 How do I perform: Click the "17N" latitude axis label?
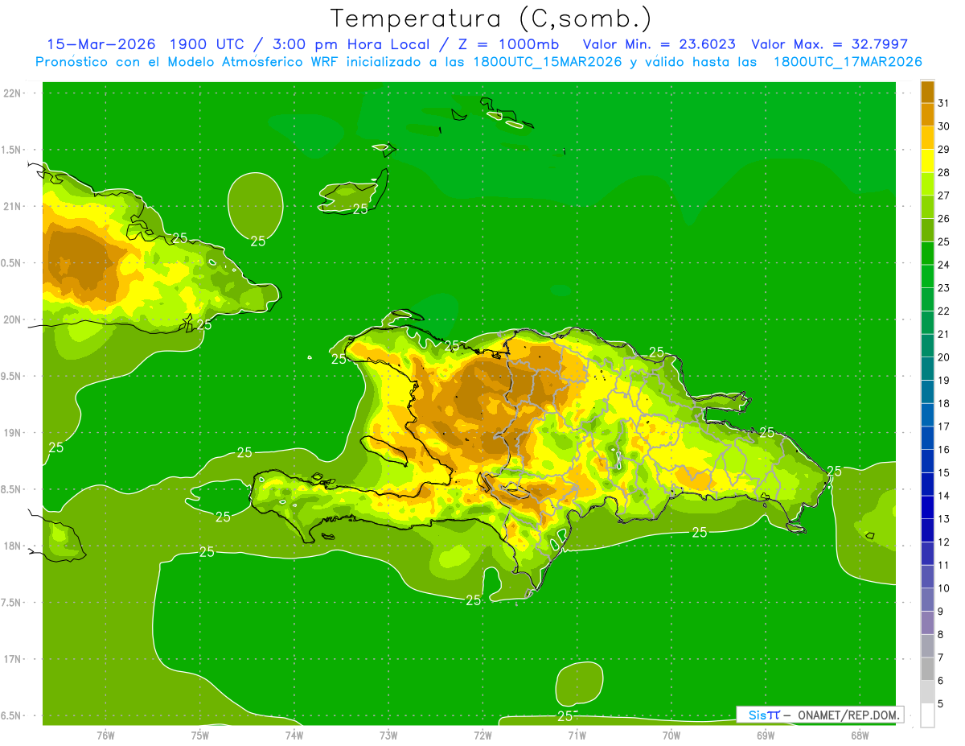pos(12,659)
